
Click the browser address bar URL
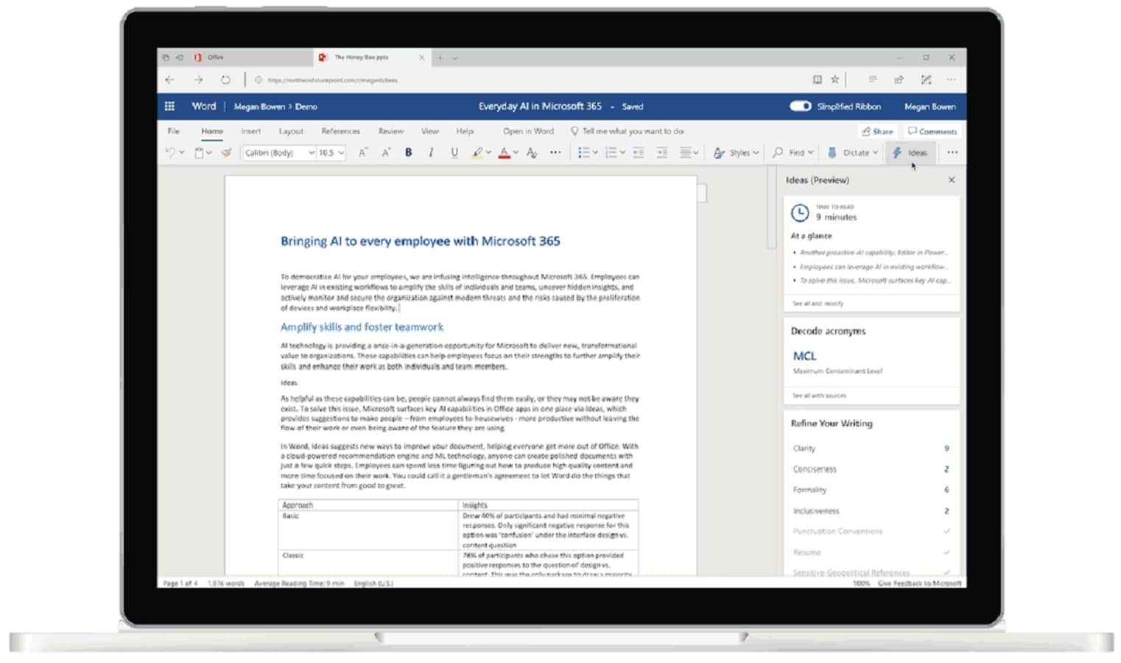[333, 80]
